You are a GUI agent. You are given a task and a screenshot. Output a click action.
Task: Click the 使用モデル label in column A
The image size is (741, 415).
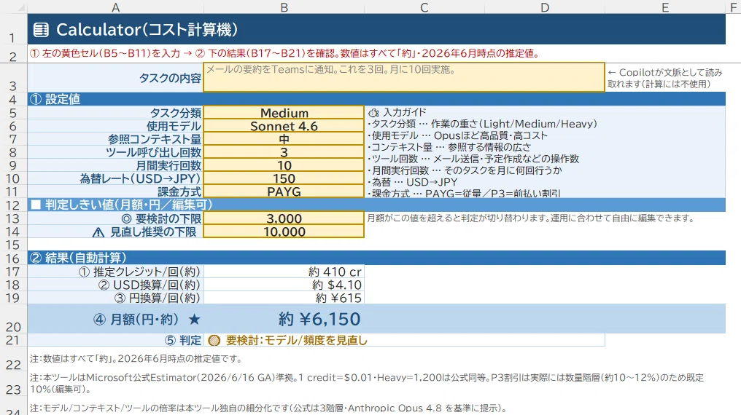[174, 127]
